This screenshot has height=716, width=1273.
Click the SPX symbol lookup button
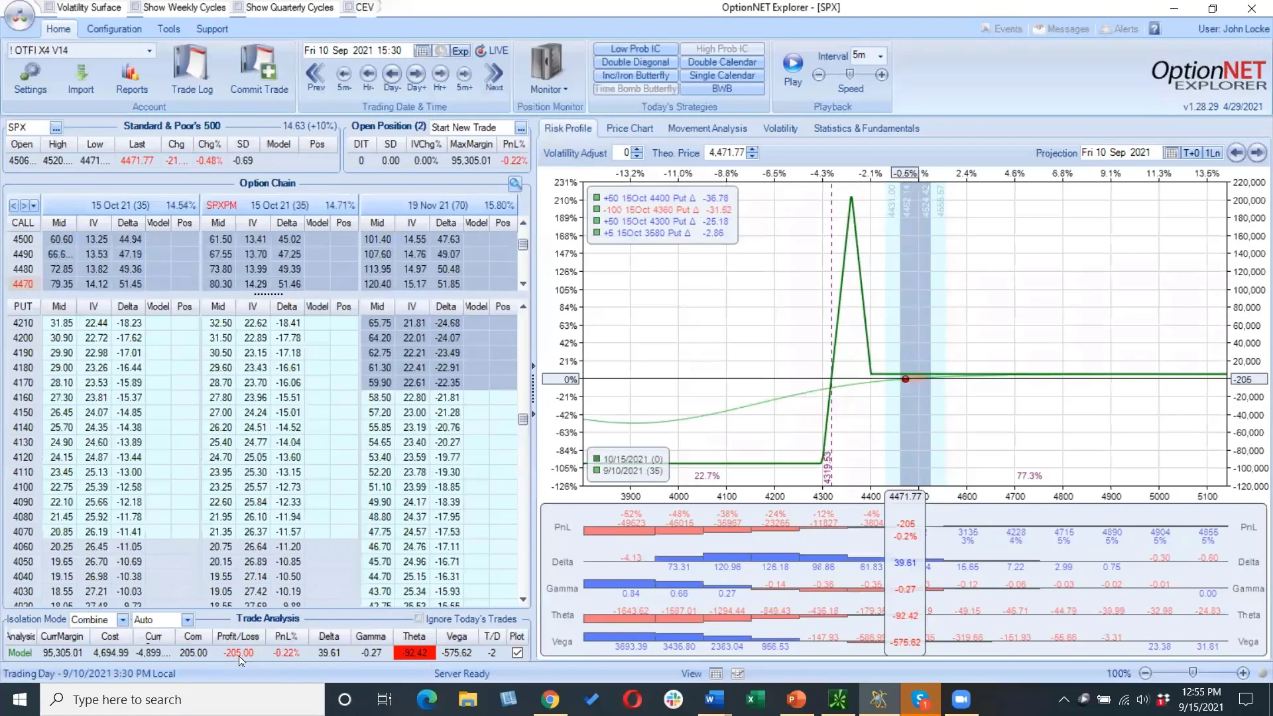click(x=56, y=127)
